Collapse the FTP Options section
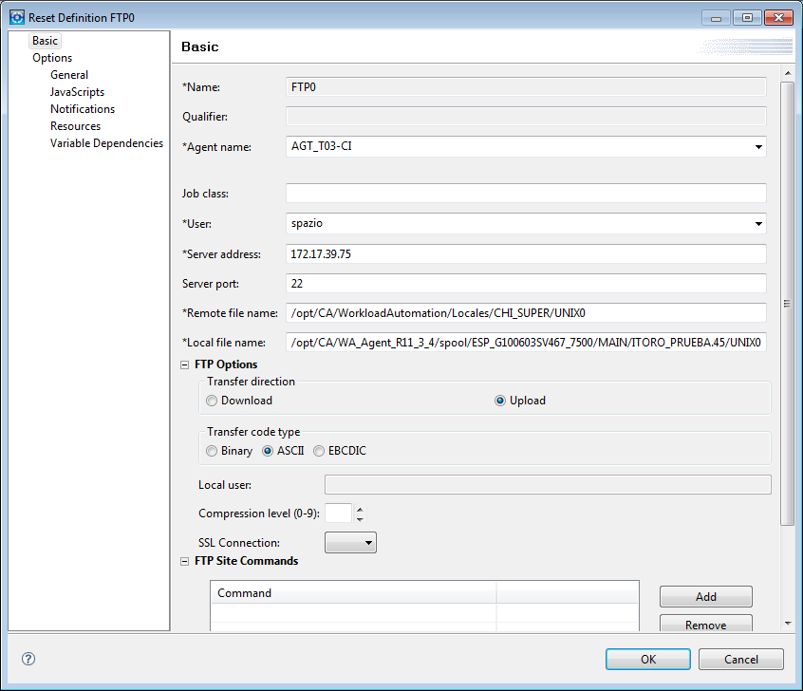Image resolution: width=803 pixels, height=691 pixels. point(184,364)
